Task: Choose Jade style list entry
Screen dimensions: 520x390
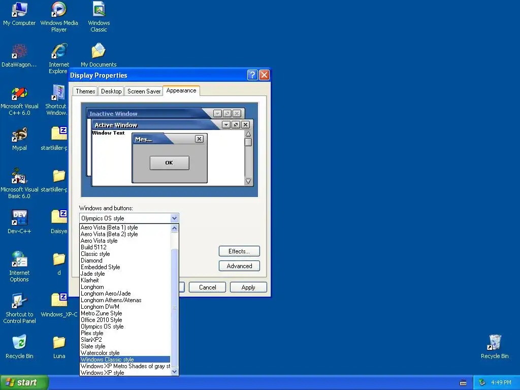Action: 125,274
